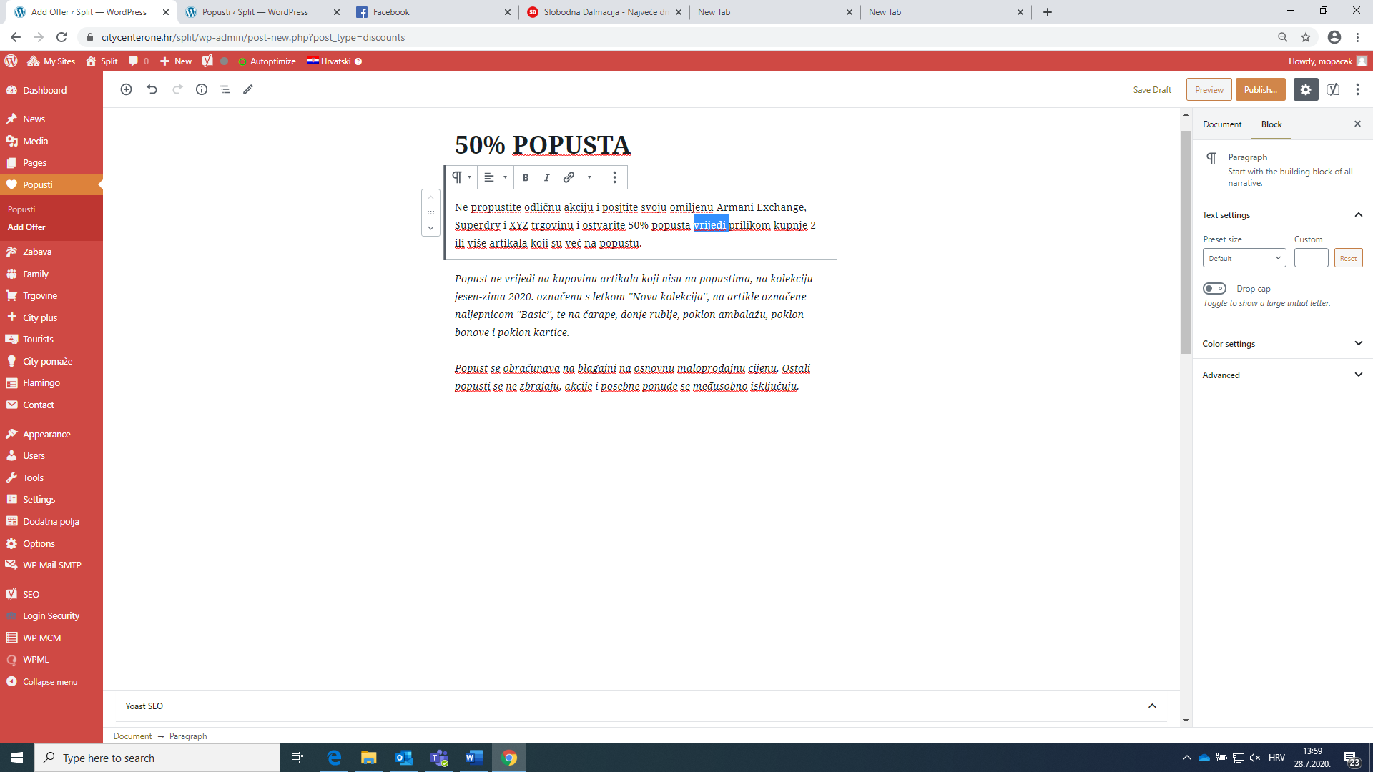Collapse Text settings panel

coord(1282,215)
